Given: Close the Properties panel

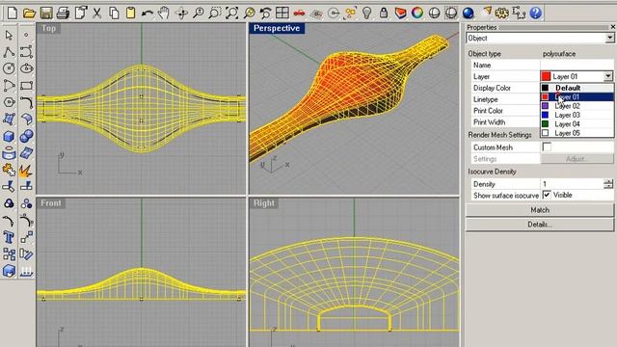Looking at the screenshot, I should pos(613,27).
